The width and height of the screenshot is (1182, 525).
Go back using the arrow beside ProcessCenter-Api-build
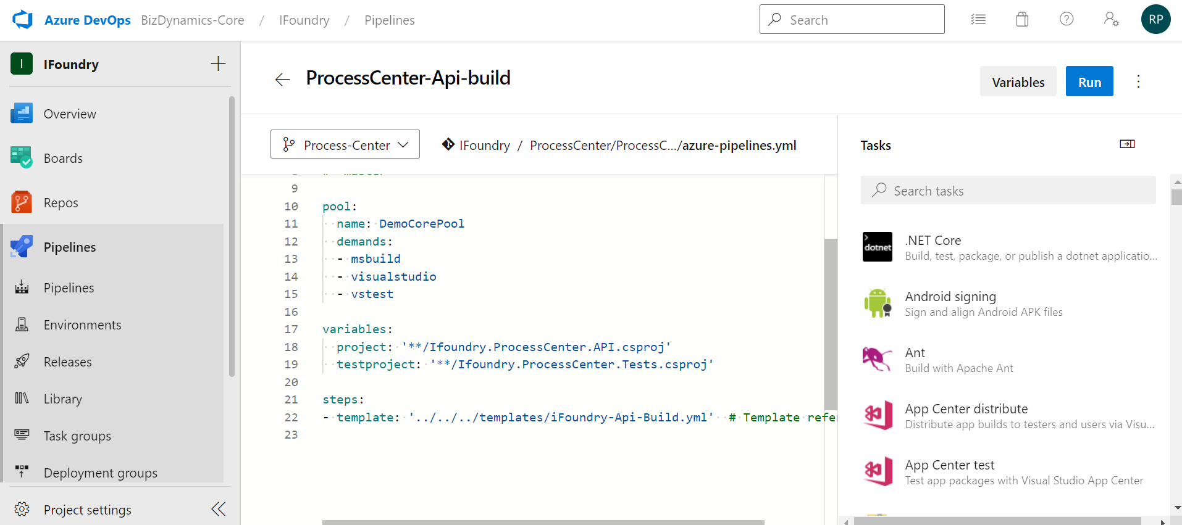click(282, 79)
